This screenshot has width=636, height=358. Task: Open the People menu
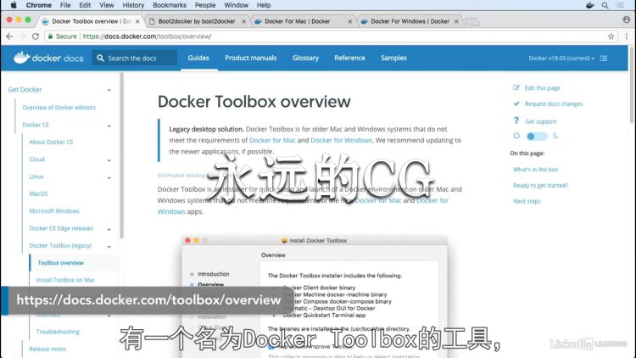tap(205, 5)
